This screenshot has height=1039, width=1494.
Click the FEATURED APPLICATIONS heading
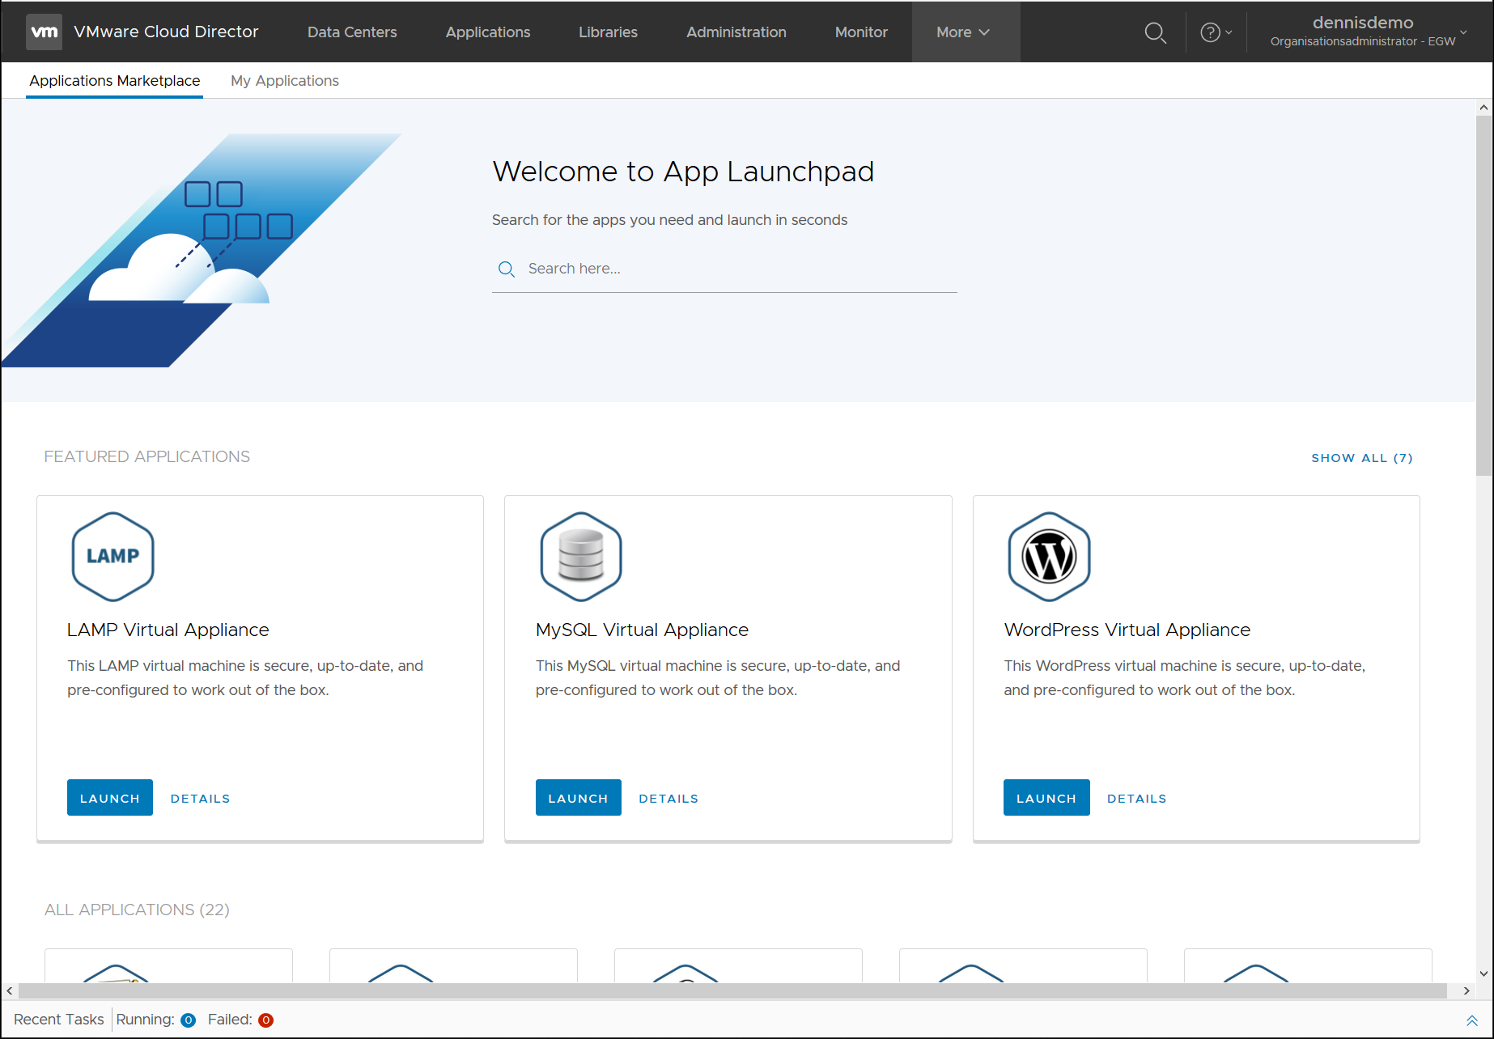tap(147, 456)
